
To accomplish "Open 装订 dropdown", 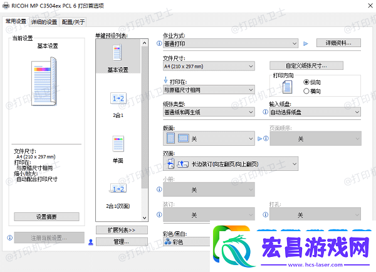I will click(209, 214).
